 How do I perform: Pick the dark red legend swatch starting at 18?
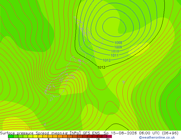click(100, 136)
